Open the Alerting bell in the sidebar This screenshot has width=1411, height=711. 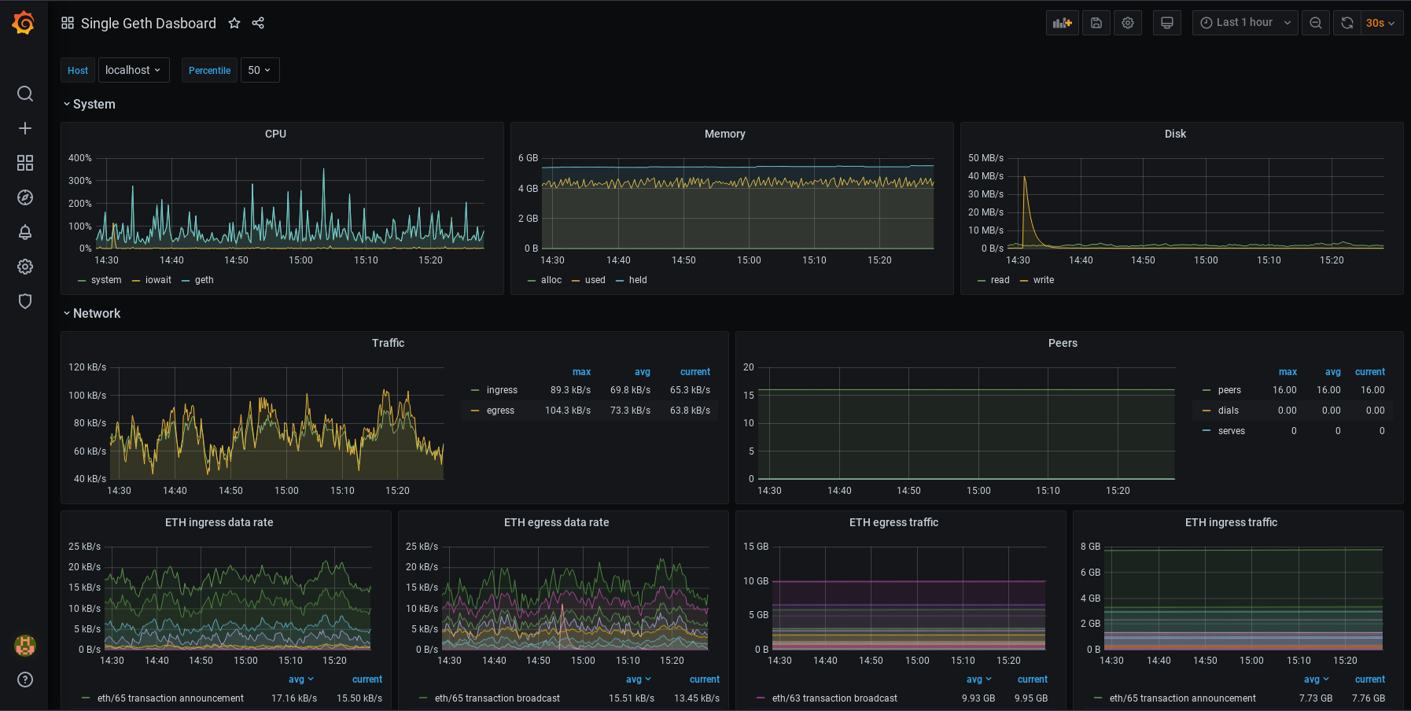24,232
